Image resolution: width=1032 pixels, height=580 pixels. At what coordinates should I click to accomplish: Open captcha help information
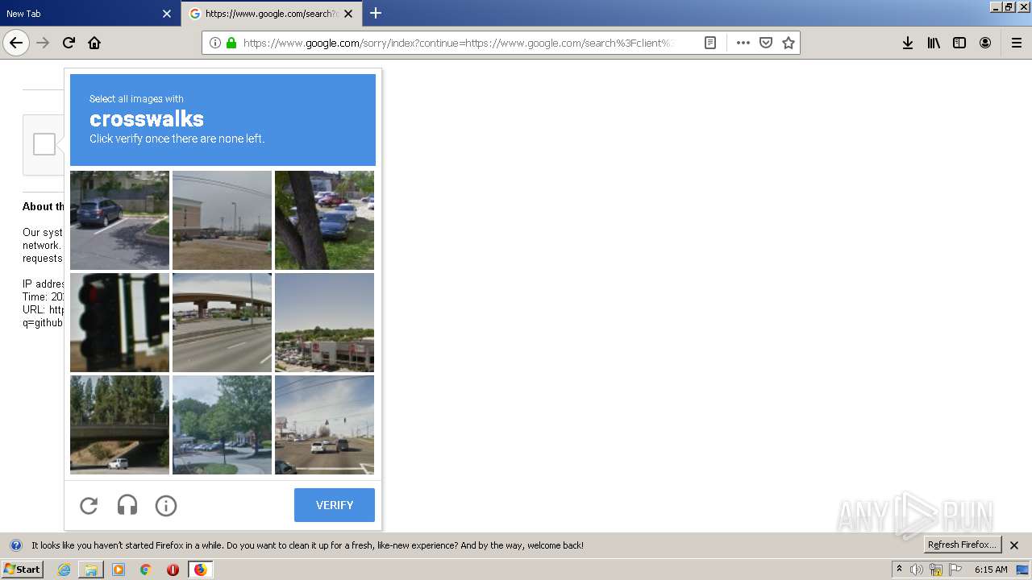tap(166, 505)
